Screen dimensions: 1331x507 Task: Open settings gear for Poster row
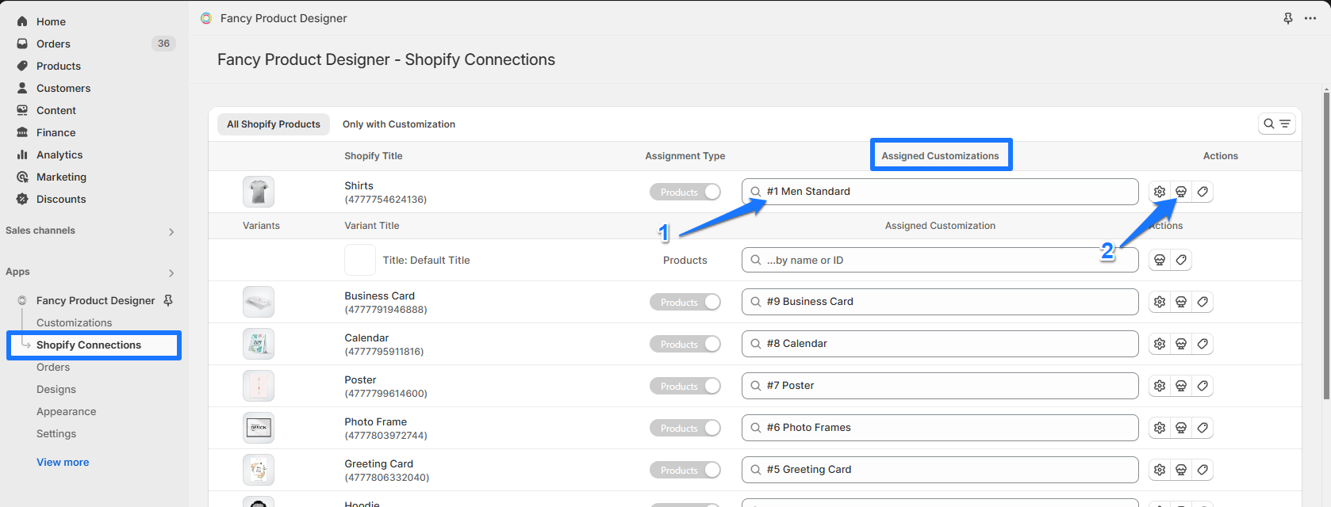point(1160,386)
